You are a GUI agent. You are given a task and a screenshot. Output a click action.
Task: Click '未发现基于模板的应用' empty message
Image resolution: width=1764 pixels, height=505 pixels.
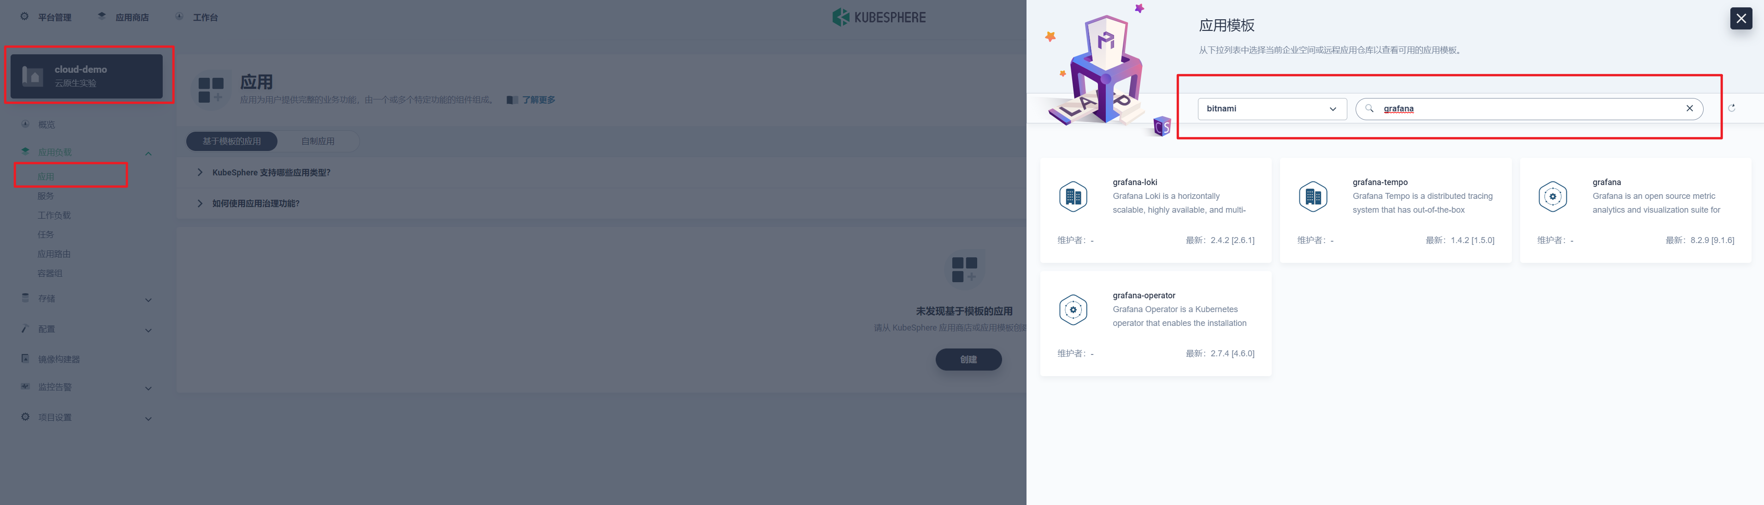964,311
